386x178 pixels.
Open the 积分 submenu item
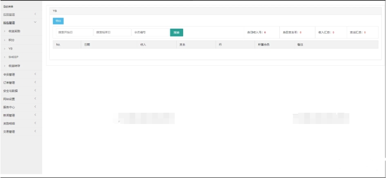click(11, 40)
